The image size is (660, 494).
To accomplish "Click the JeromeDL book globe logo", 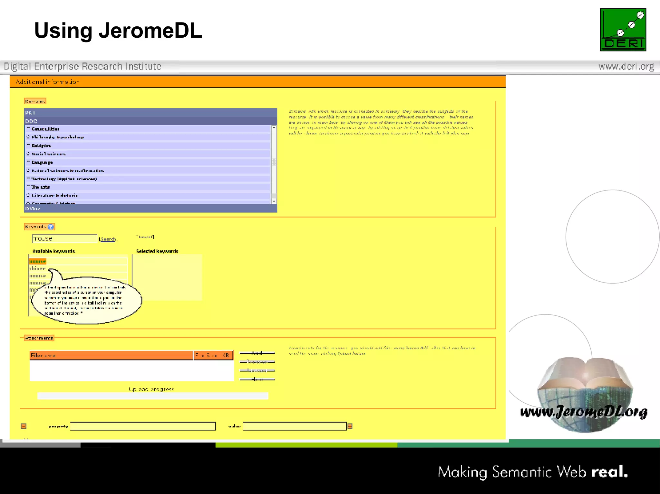I will tap(585, 395).
